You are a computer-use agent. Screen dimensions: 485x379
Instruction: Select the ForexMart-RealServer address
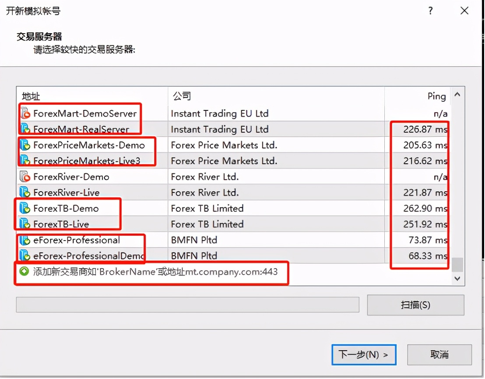tap(81, 129)
